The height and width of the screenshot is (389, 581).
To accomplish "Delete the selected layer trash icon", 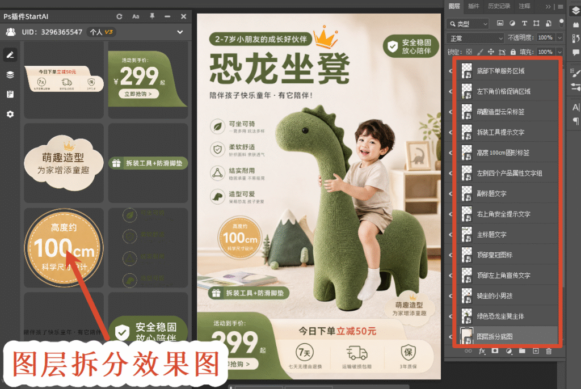I will [x=549, y=351].
